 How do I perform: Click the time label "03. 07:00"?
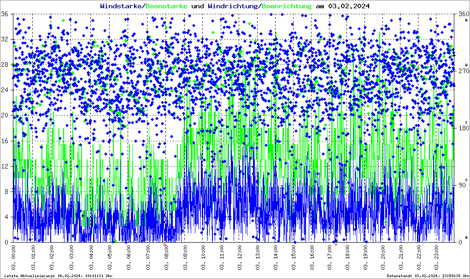point(147,257)
